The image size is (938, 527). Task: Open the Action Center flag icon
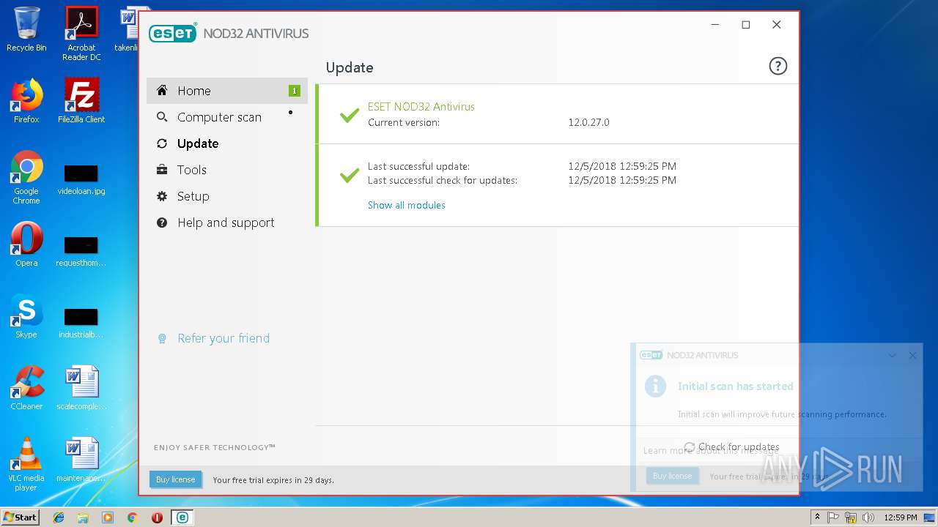tap(834, 517)
